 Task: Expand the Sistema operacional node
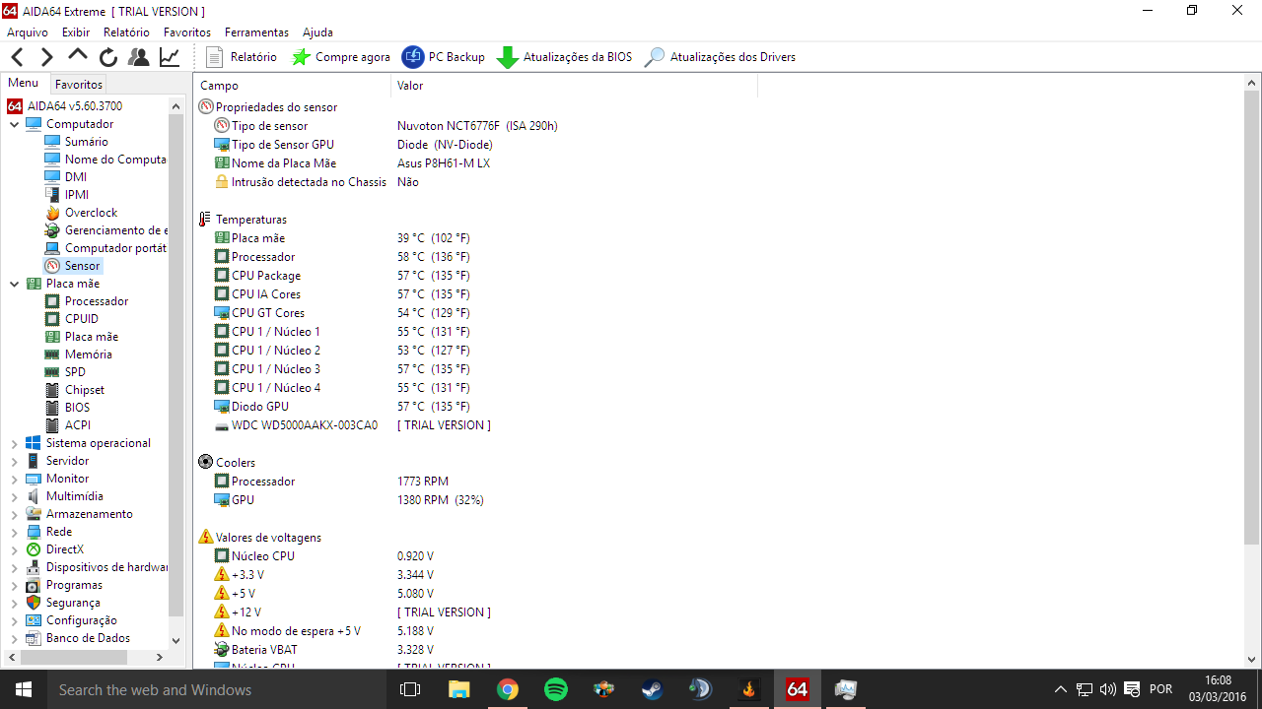click(14, 443)
